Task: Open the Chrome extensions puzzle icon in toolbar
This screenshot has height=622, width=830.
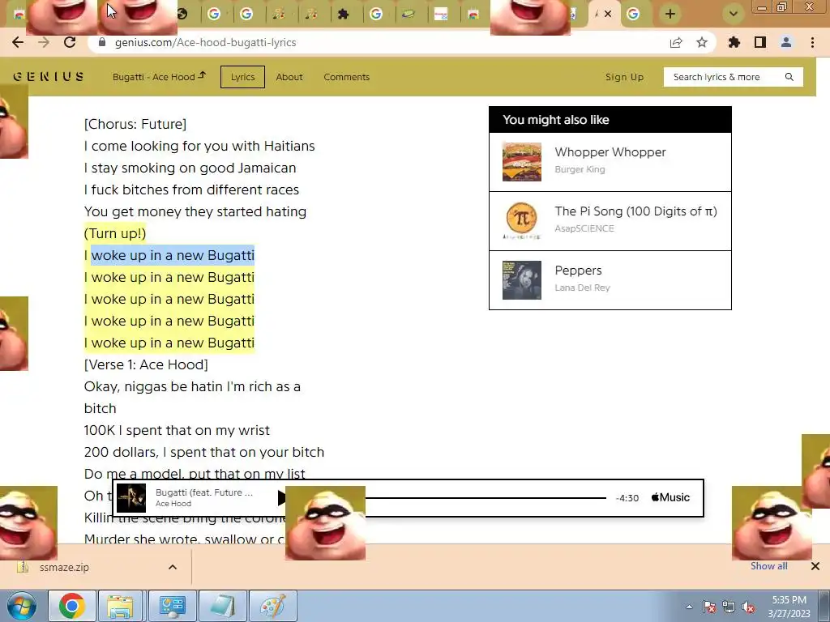Action: click(x=734, y=42)
